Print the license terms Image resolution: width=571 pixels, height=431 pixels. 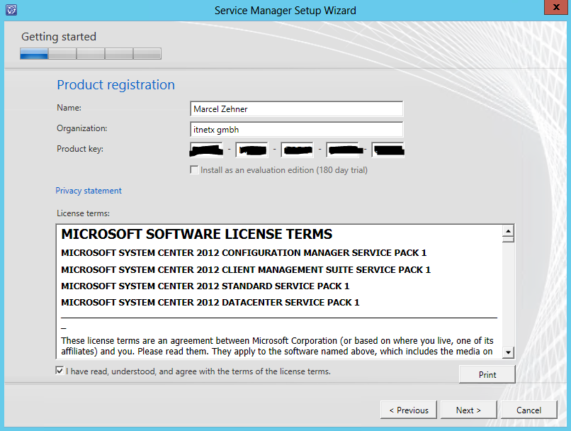tap(487, 374)
